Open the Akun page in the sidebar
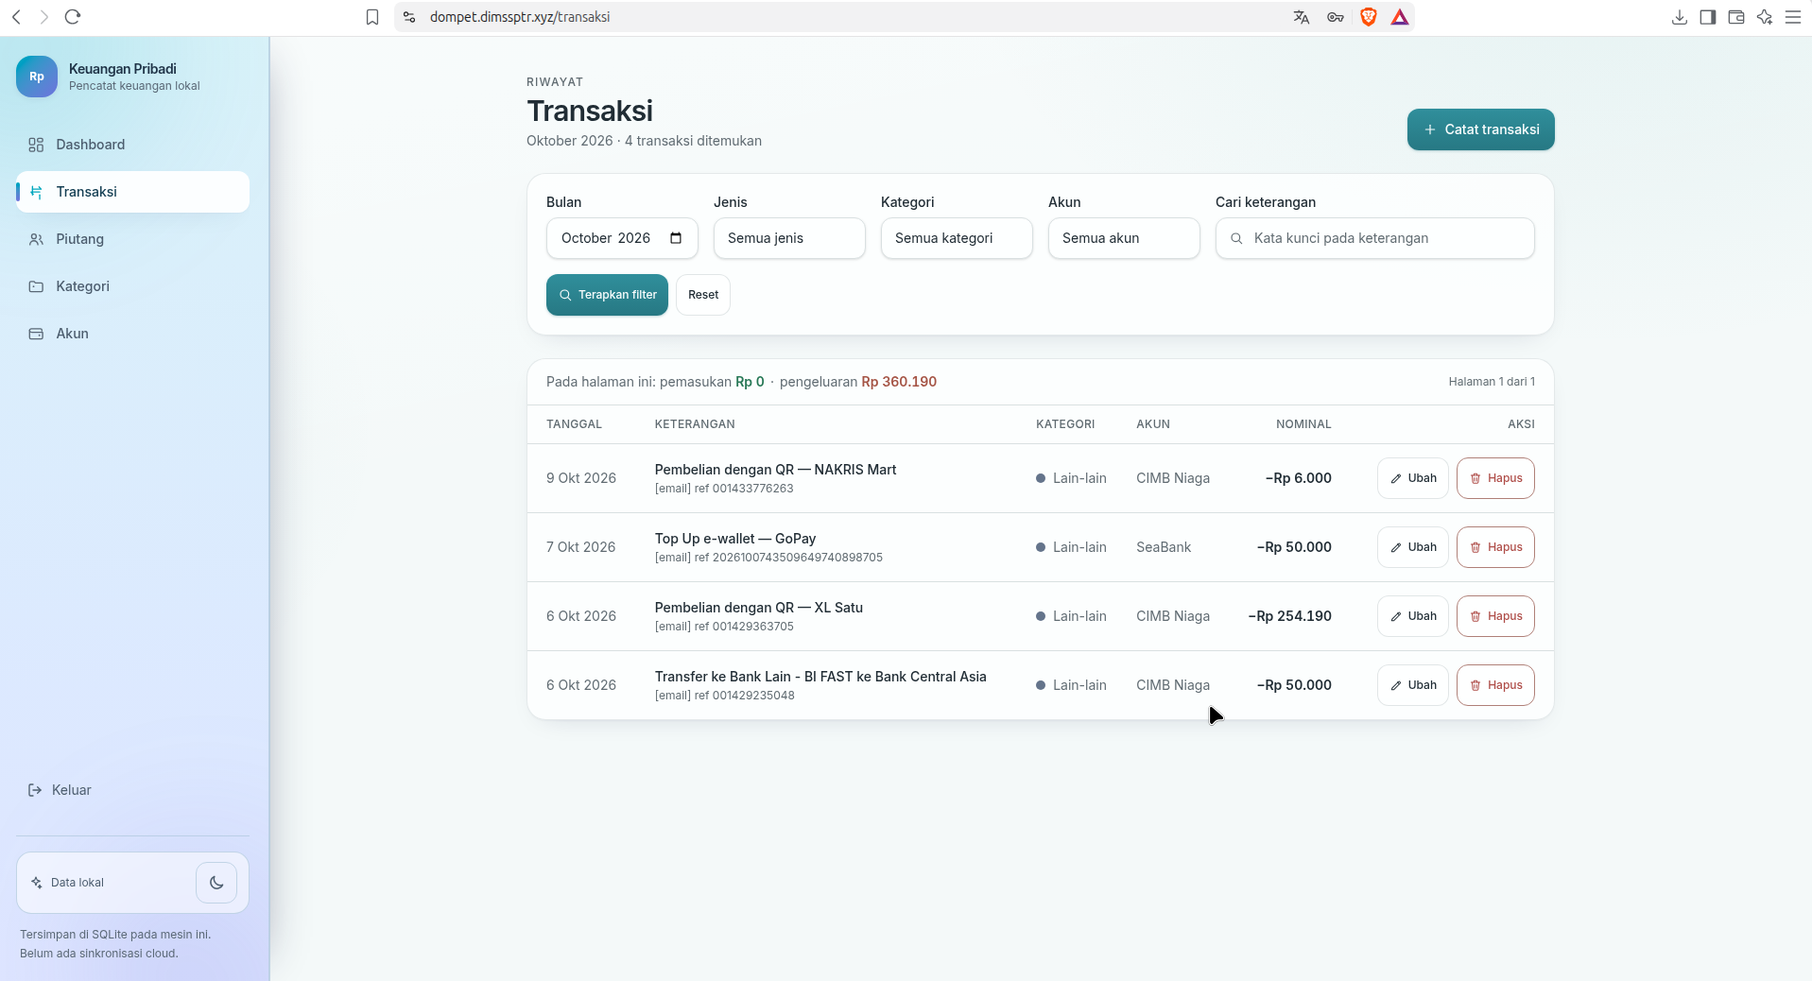 point(132,334)
